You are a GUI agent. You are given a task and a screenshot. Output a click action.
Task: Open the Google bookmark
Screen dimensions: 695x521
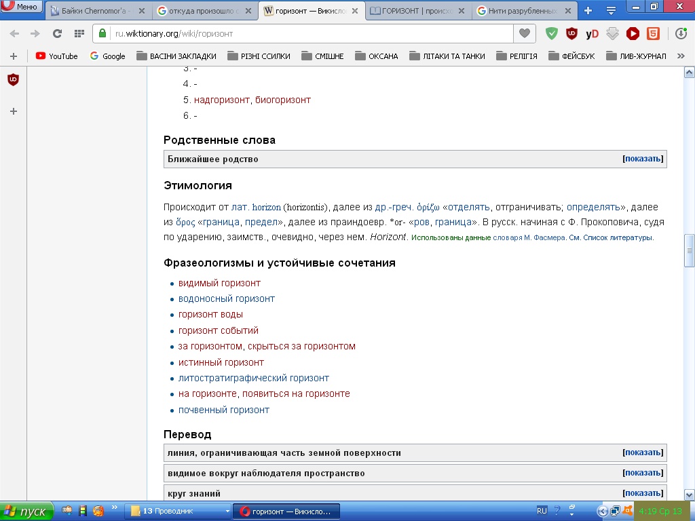[x=107, y=56]
